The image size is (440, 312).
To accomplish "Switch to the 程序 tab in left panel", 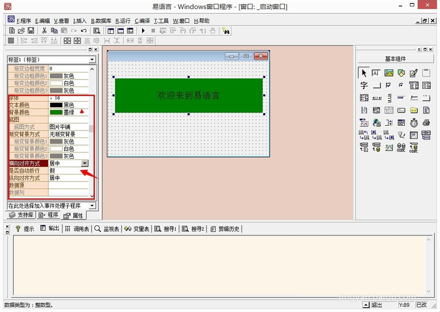I will pos(48,215).
